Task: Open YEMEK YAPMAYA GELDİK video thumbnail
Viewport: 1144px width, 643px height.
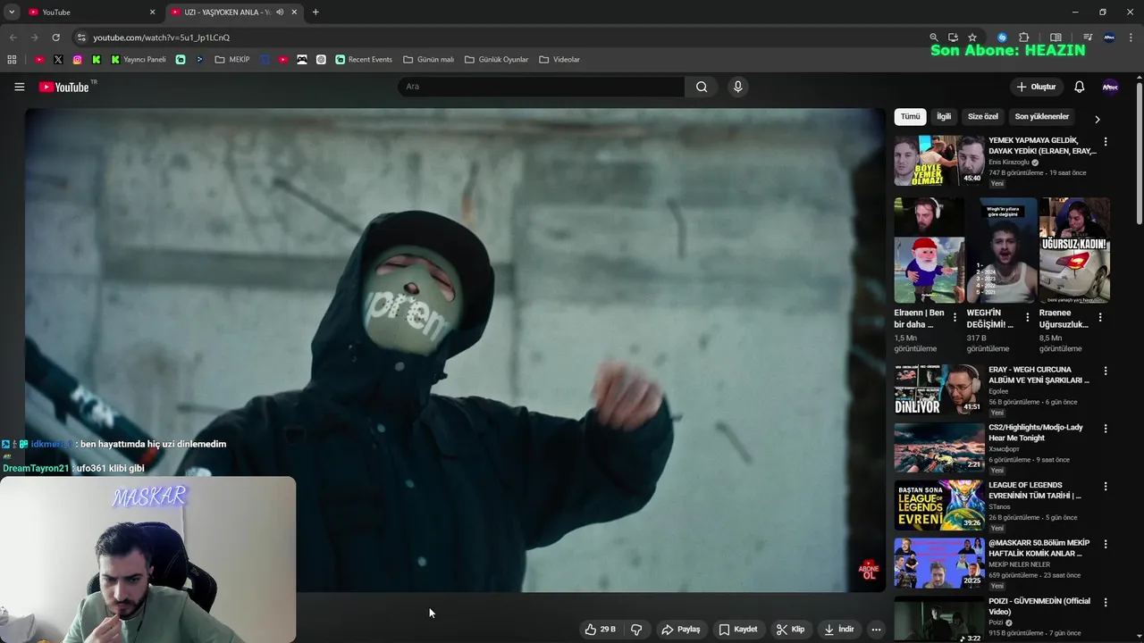Action: pos(939,161)
